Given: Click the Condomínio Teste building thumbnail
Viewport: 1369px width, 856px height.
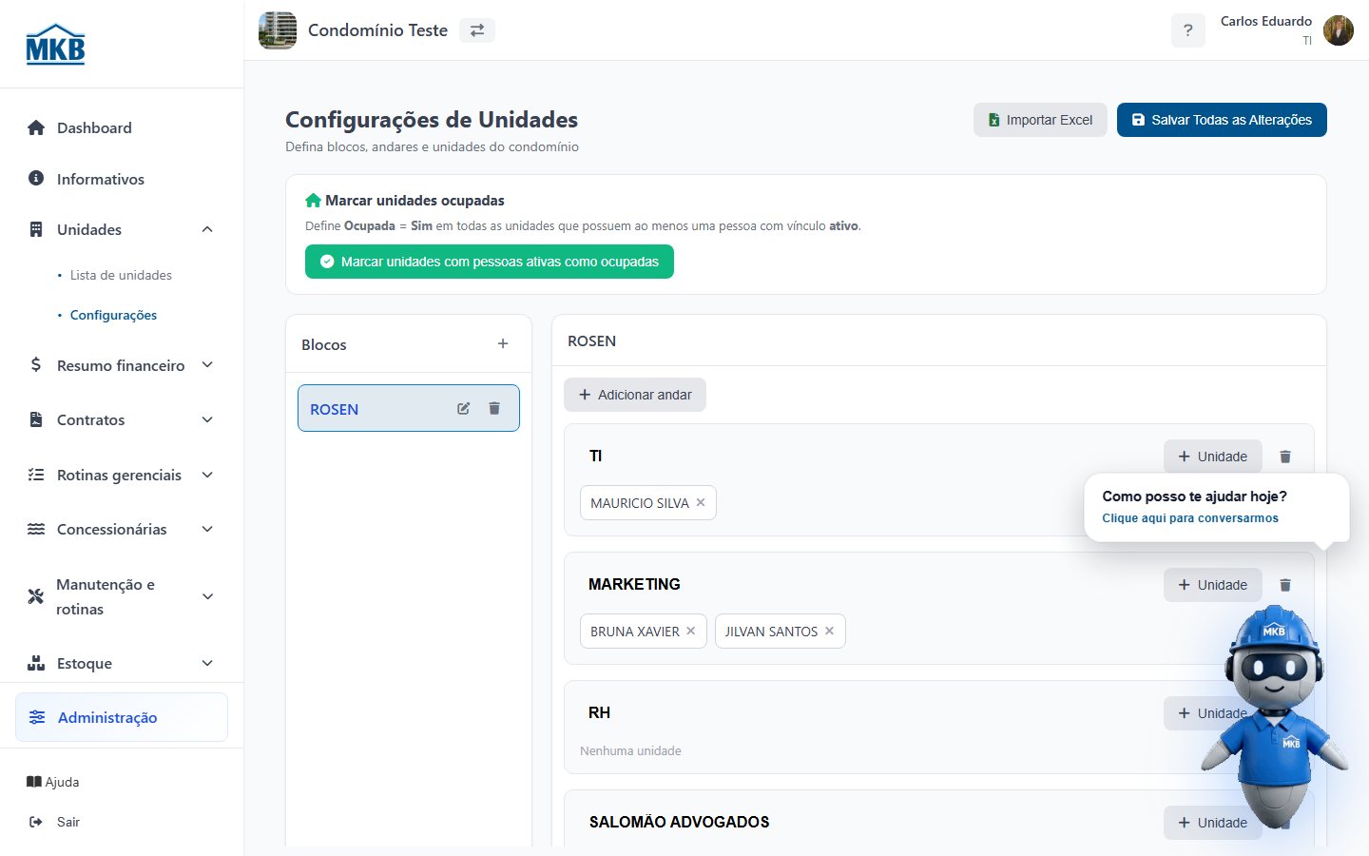Looking at the screenshot, I should coord(278,30).
